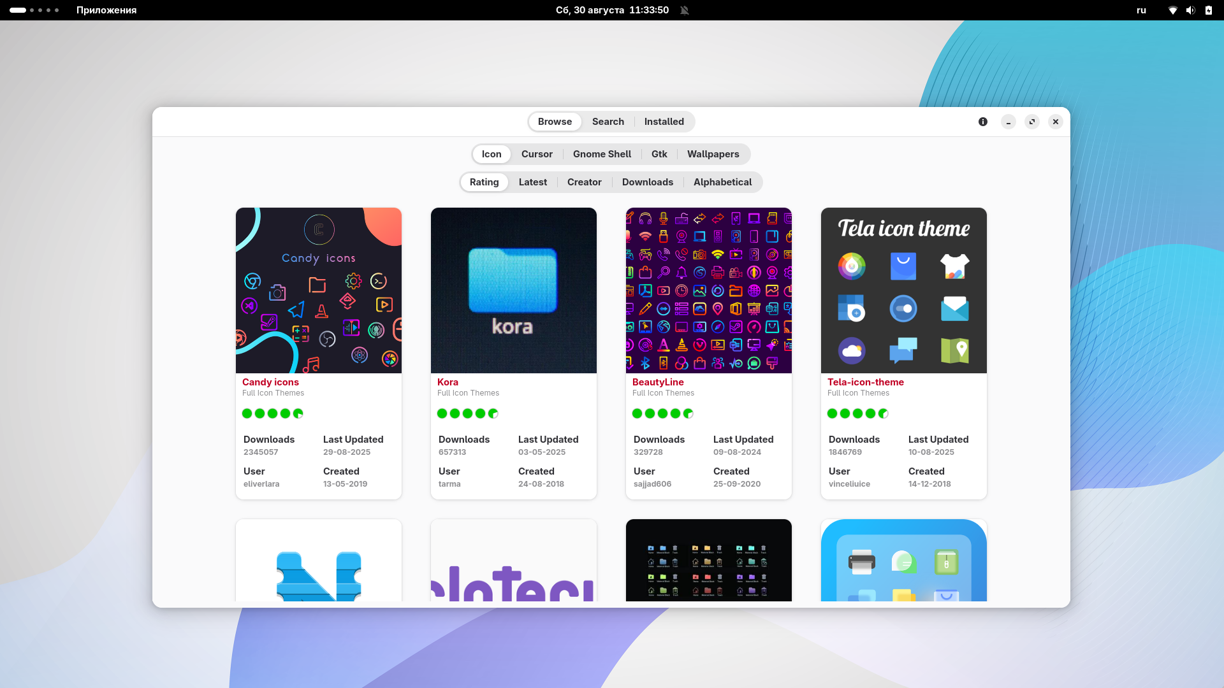The width and height of the screenshot is (1224, 688).
Task: Open the blue rounded icons theme thumbnail
Action: [904, 561]
